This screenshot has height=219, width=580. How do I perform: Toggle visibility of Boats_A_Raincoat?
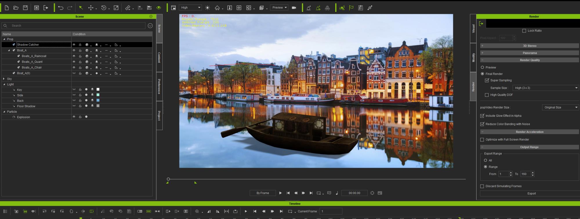point(74,56)
